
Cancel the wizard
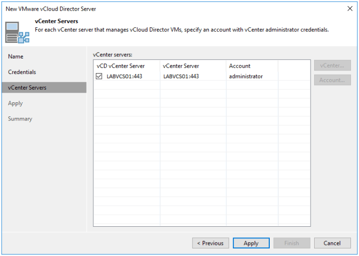(332, 243)
